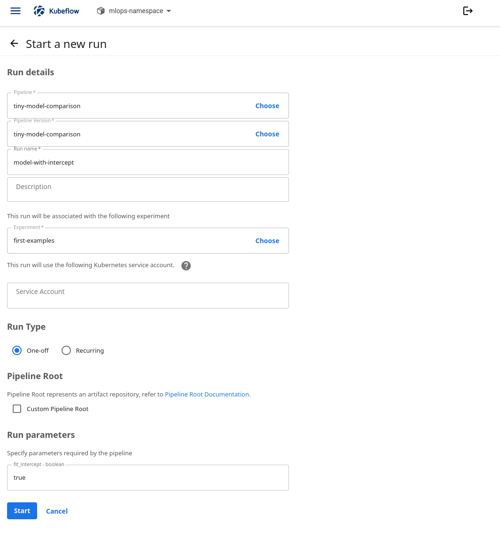Image resolution: width=500 pixels, height=547 pixels.
Task: Select the One-off run type
Action: pos(17,350)
